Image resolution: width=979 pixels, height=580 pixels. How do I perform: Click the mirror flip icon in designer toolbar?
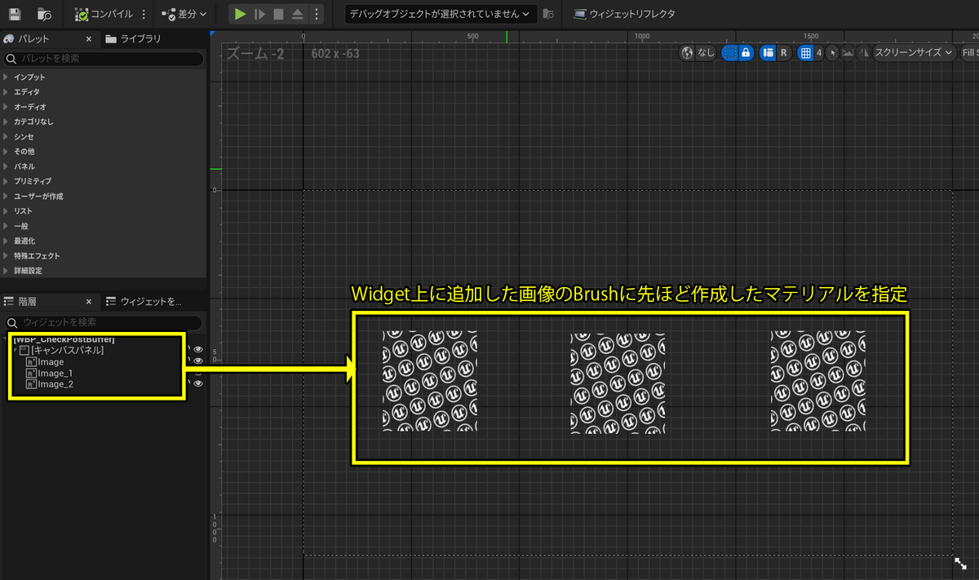click(862, 52)
